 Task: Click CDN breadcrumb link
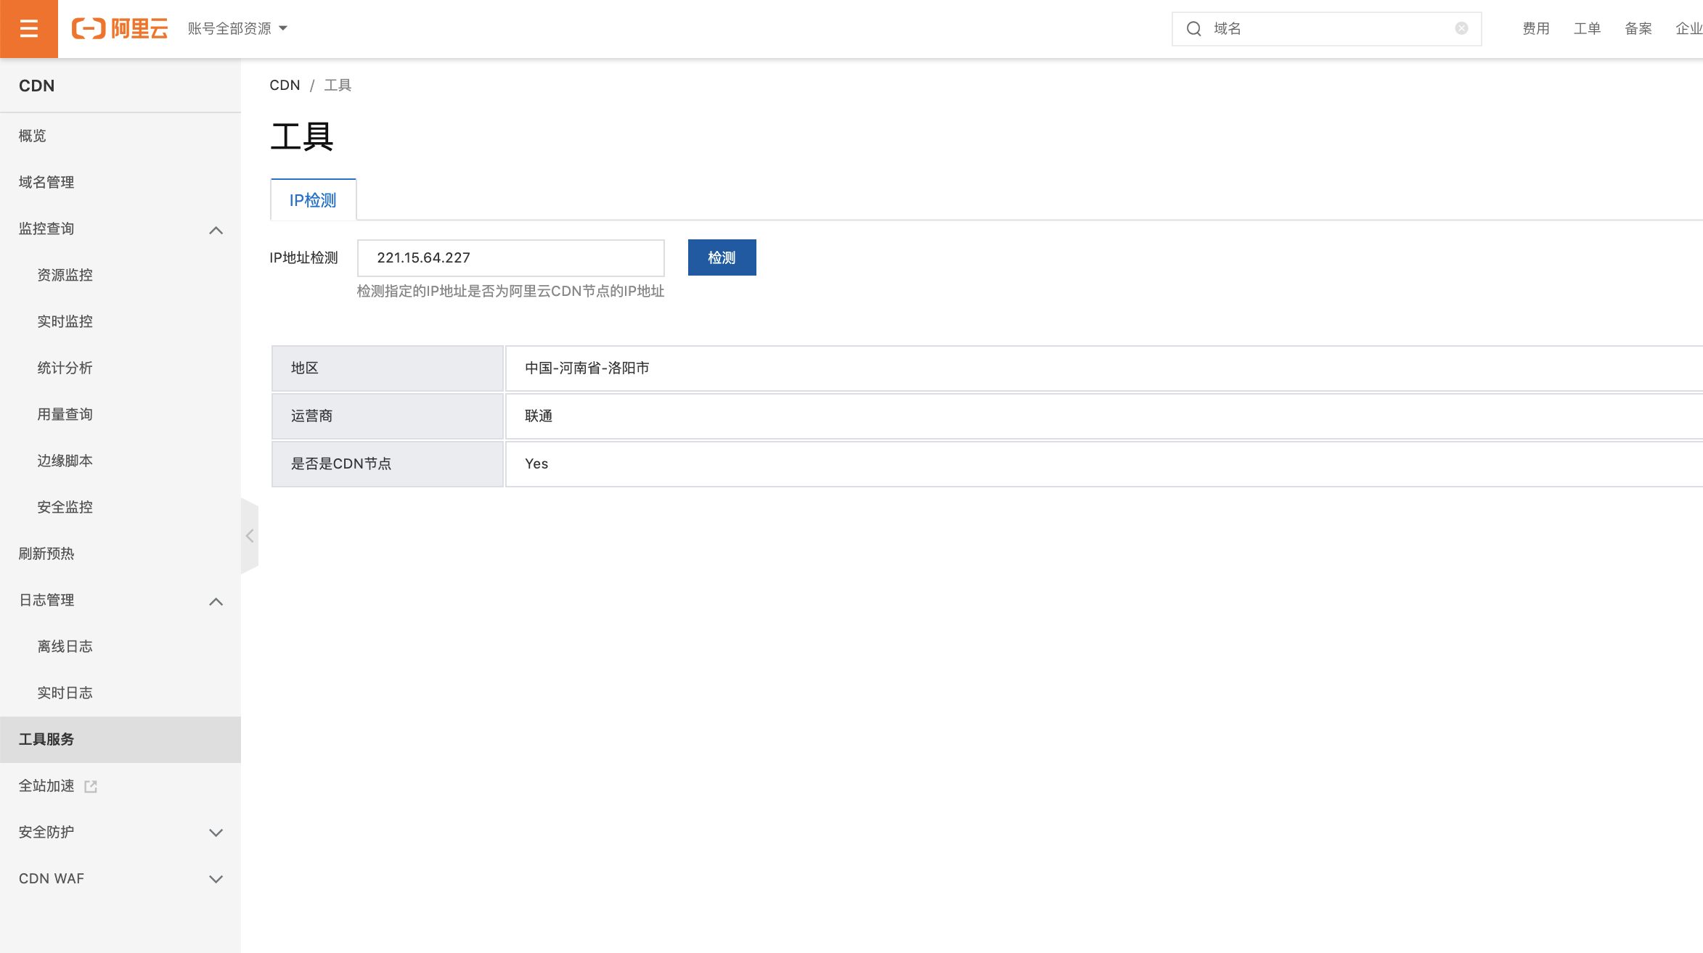click(285, 85)
